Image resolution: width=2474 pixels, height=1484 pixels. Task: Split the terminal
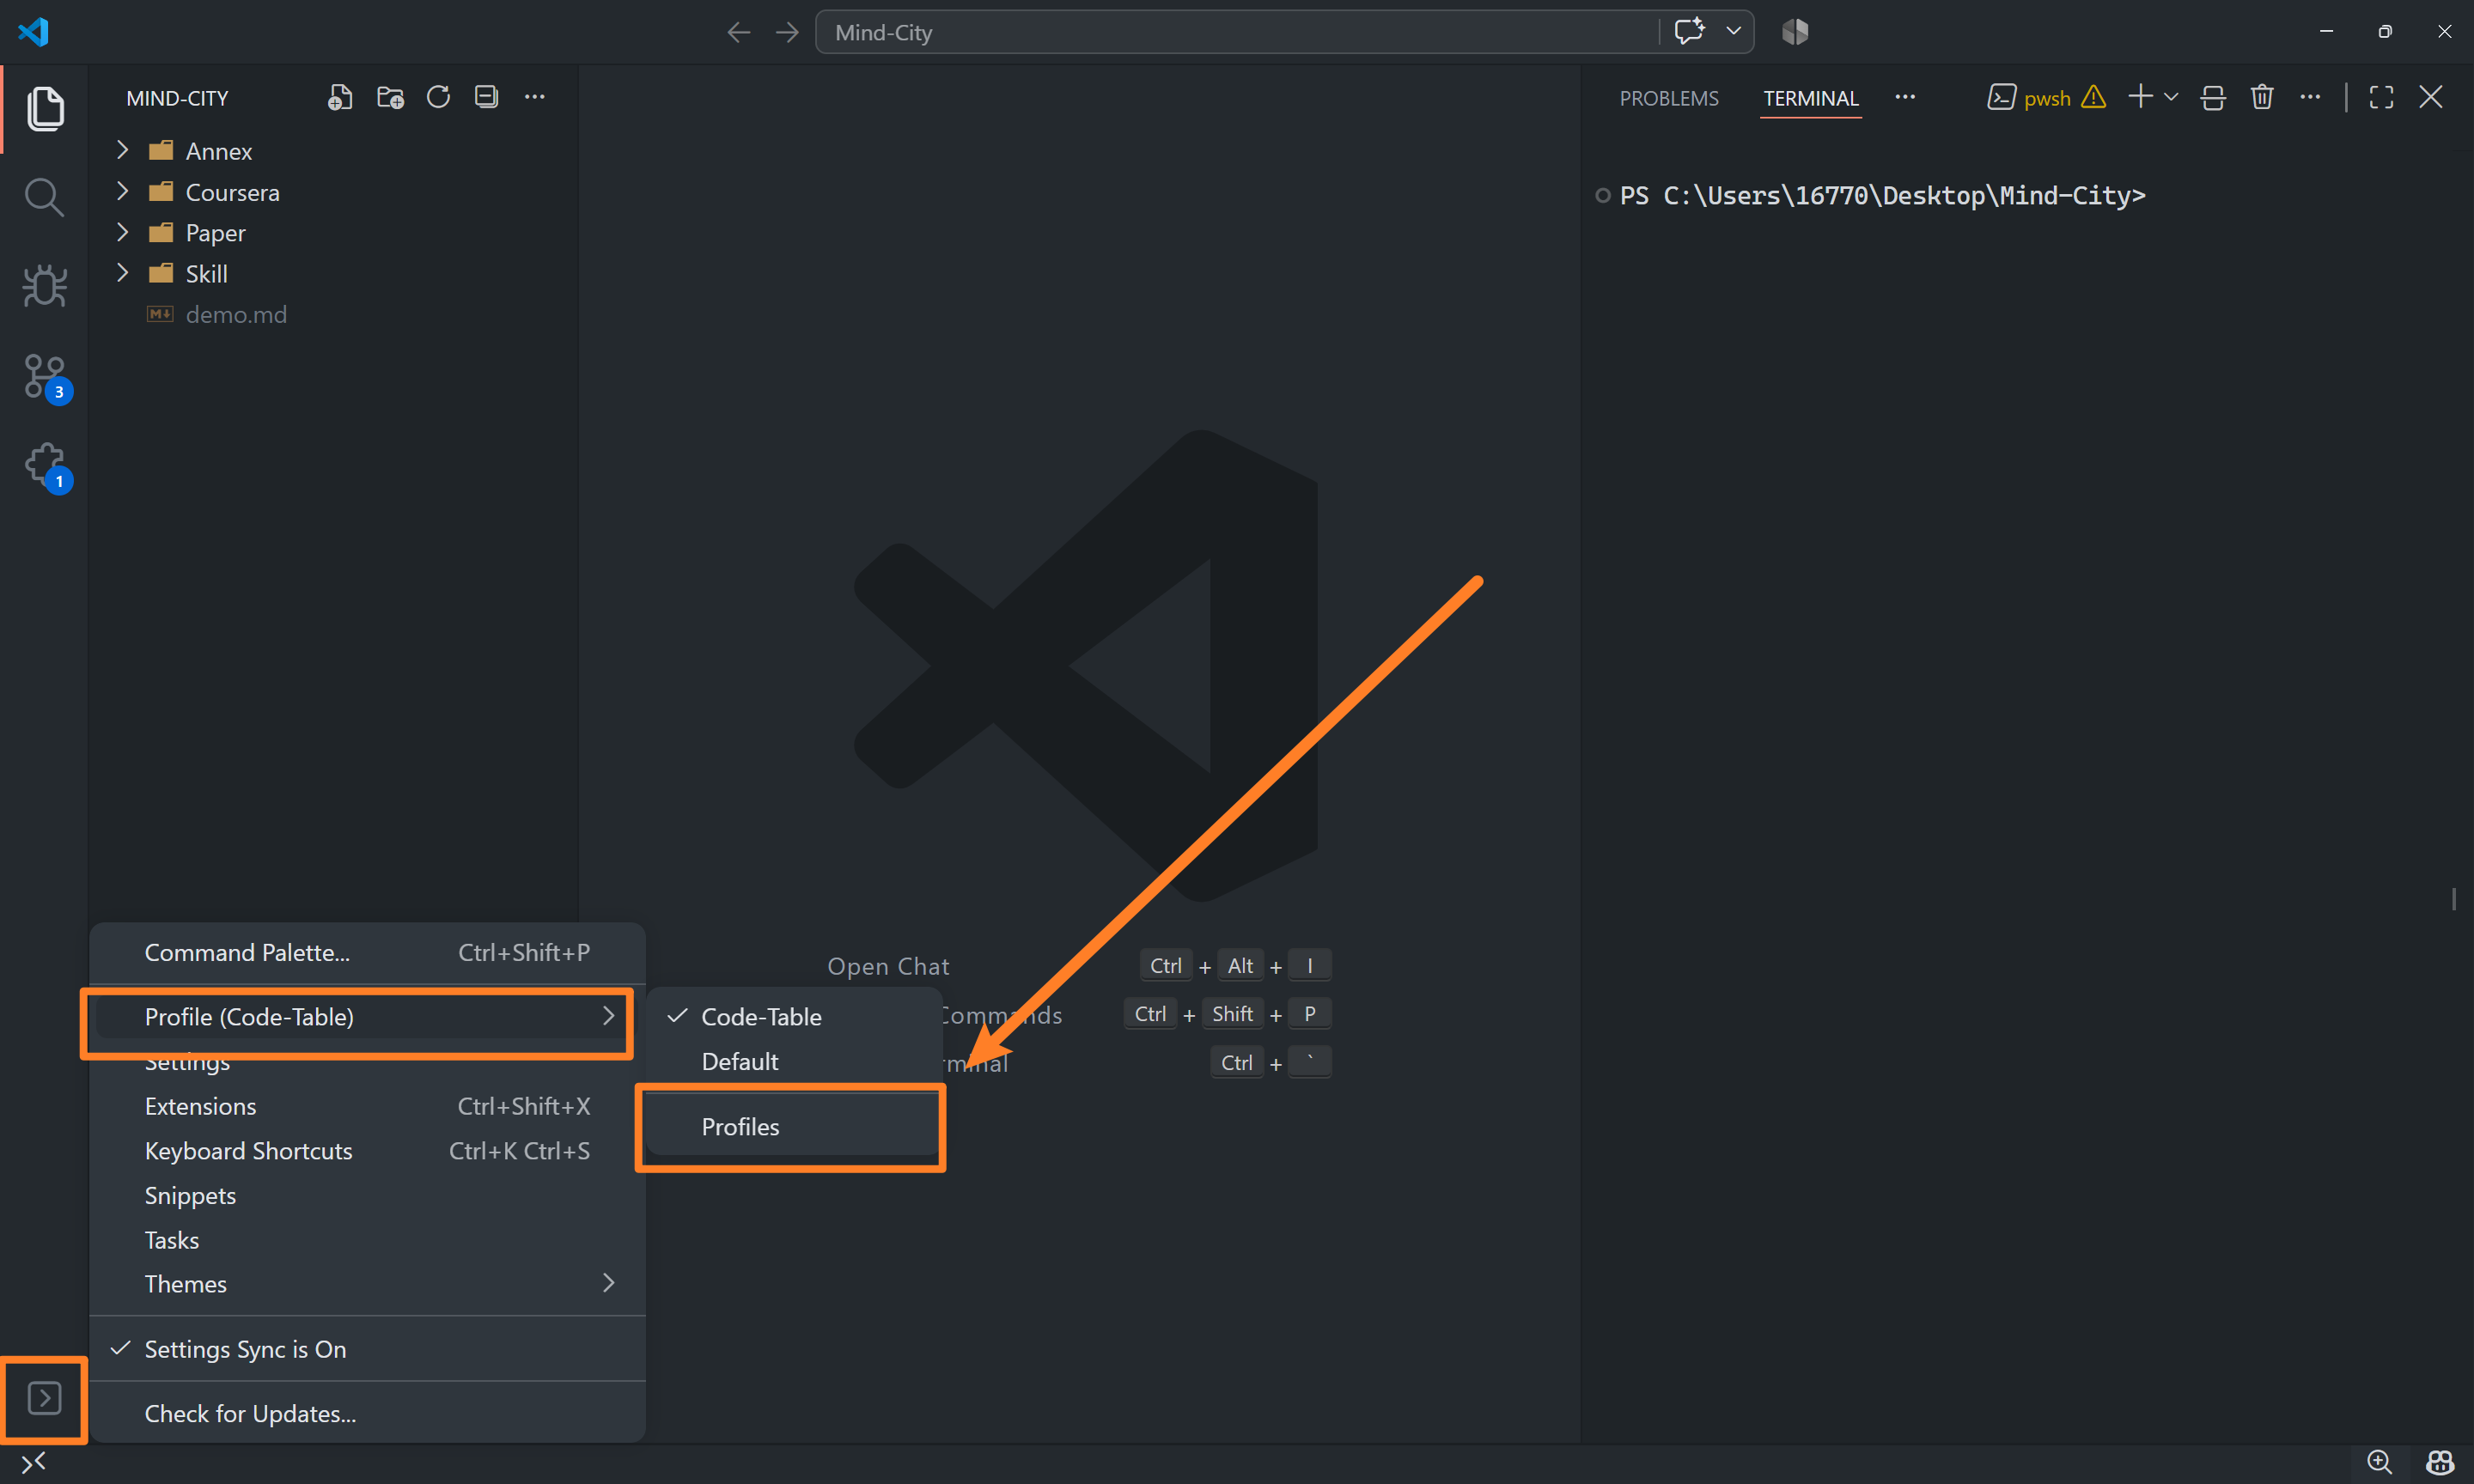tap(2213, 97)
